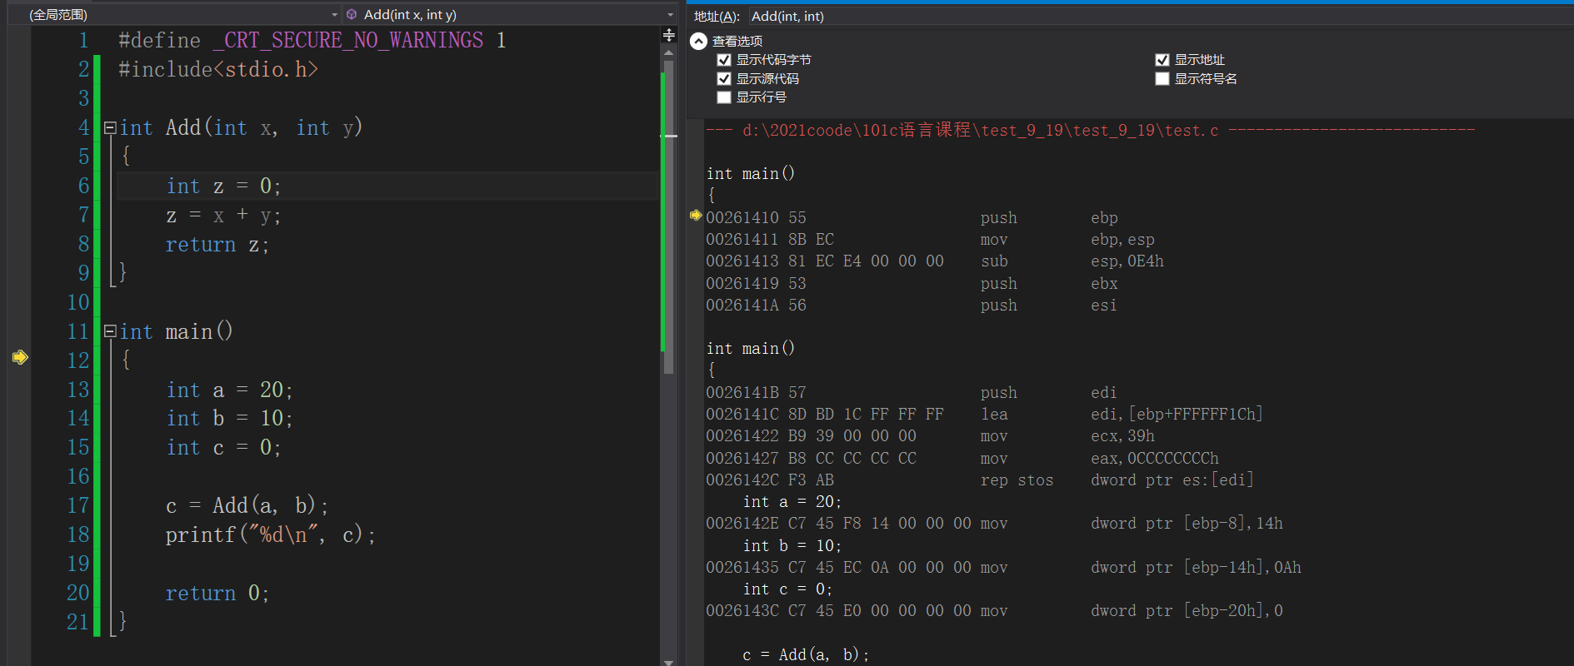This screenshot has width=1574, height=666.
Task: Click the yellow execution arrow in editor margin
Action: pos(21,357)
